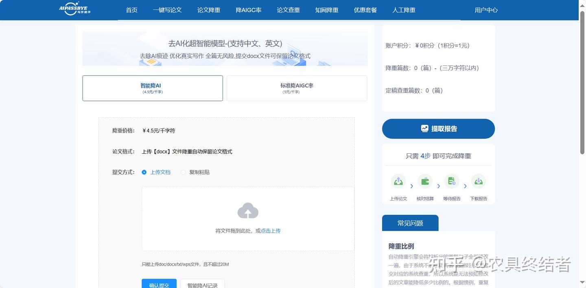Image resolution: width=586 pixels, height=288 pixels.
Task: 点击核对结算钱包图标
Action: coord(425,181)
